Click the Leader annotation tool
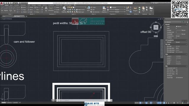 (x=57, y=10)
